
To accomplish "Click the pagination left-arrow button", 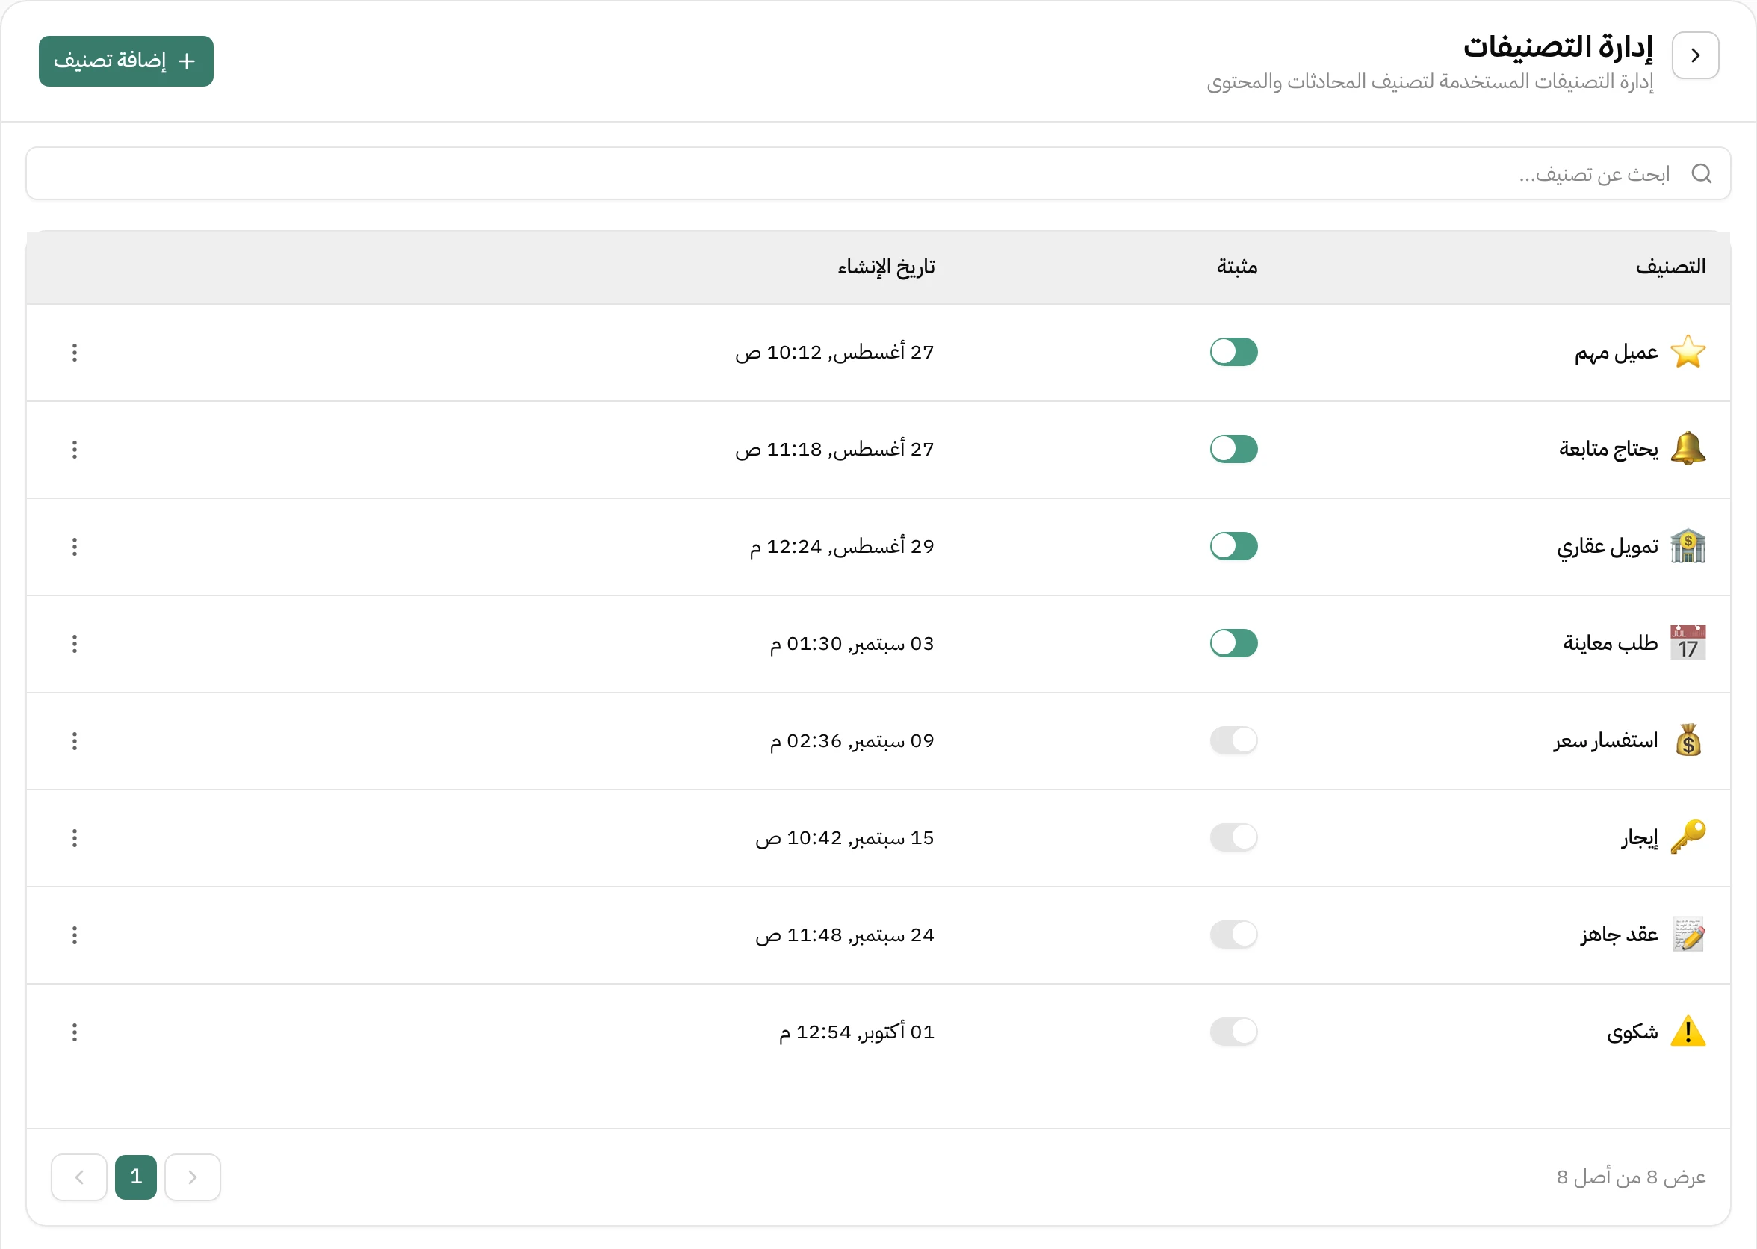I will click(x=79, y=1177).
